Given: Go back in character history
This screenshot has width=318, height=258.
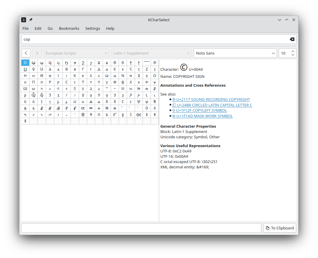Looking at the screenshot, I should point(26,53).
